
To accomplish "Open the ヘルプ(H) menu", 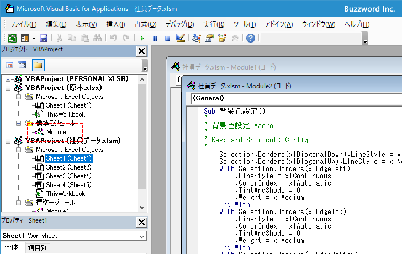I will 357,24.
